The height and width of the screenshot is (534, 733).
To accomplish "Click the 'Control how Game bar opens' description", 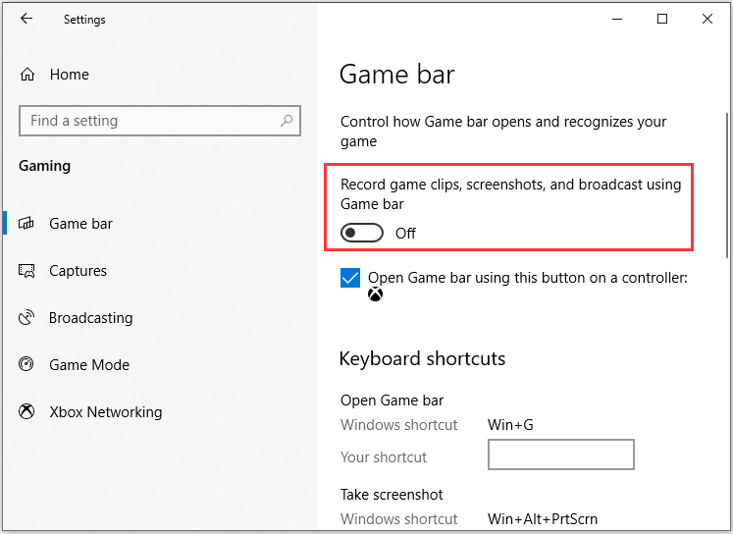I will click(x=503, y=131).
